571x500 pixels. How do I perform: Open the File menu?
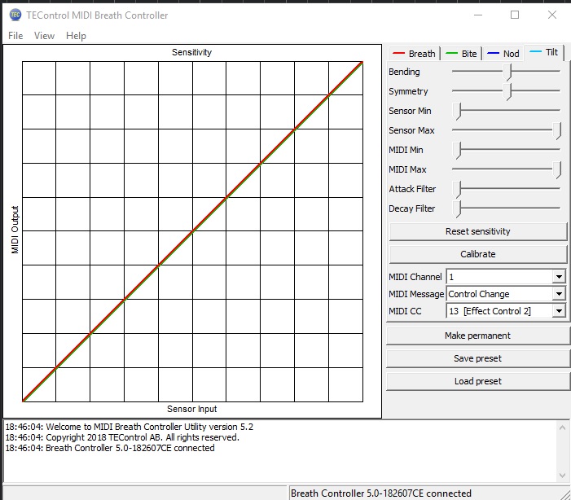(x=15, y=36)
